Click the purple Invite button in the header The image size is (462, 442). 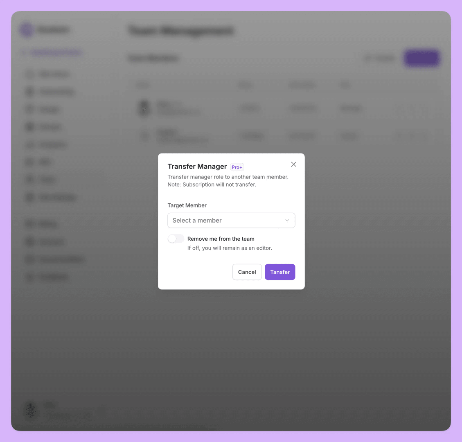[x=421, y=58]
